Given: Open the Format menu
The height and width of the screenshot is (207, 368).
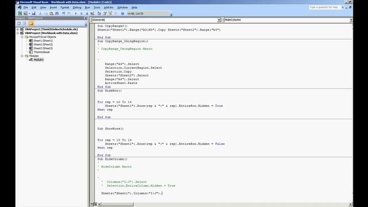Looking at the screenshot, I should 65,7.
